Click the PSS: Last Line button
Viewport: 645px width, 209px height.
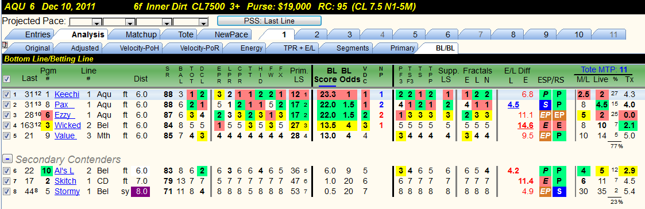point(269,21)
